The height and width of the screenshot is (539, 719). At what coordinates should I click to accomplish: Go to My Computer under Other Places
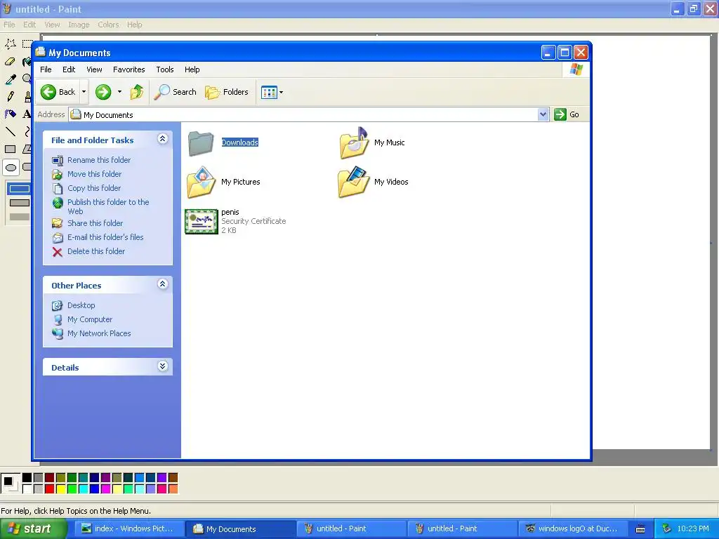pos(90,319)
